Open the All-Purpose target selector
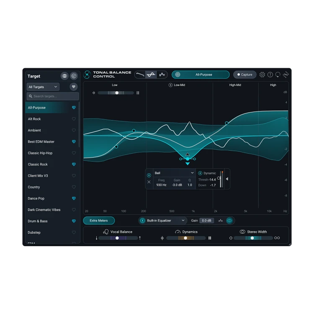Image resolution: width=314 pixels, height=314 pixels. [201, 75]
